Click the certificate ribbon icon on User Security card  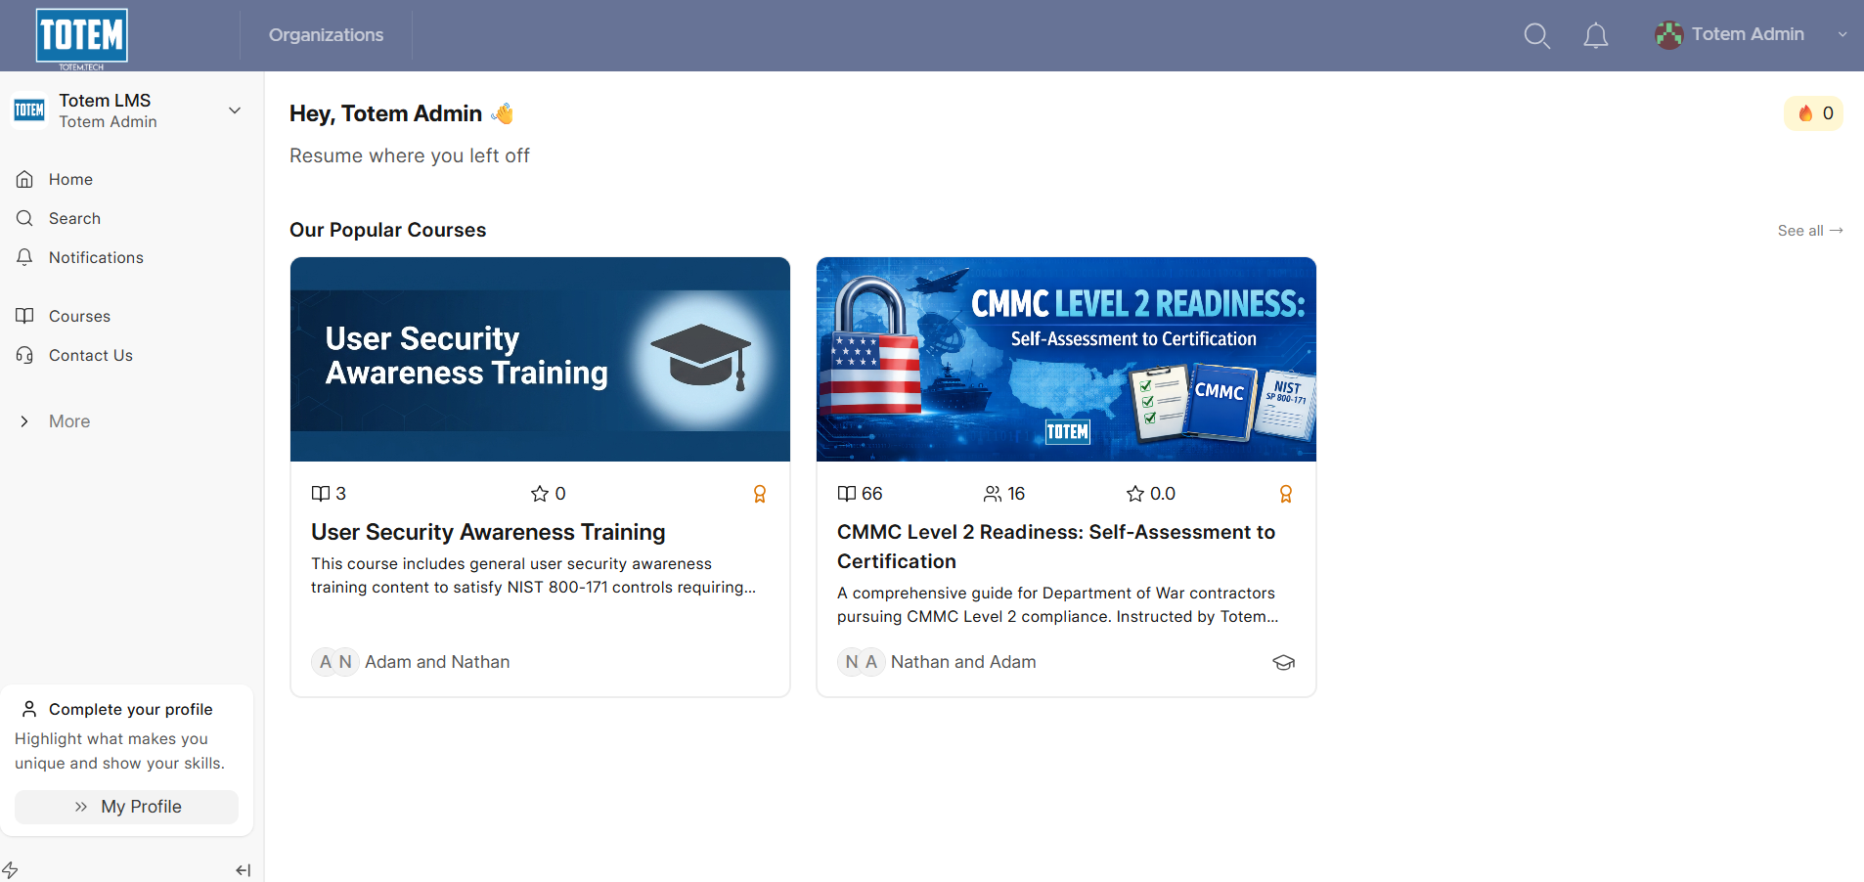tap(760, 494)
